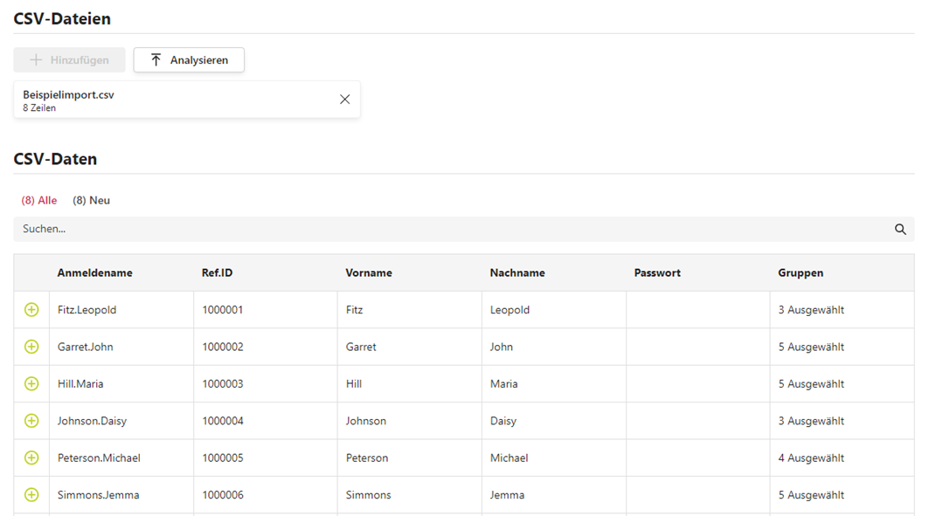The width and height of the screenshot is (929, 516).
Task: Click the green plus icon for Simmons.Jemma
Action: coord(31,495)
